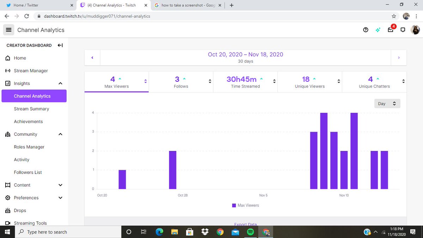
Task: Open the Day granularity dropdown
Action: point(387,104)
